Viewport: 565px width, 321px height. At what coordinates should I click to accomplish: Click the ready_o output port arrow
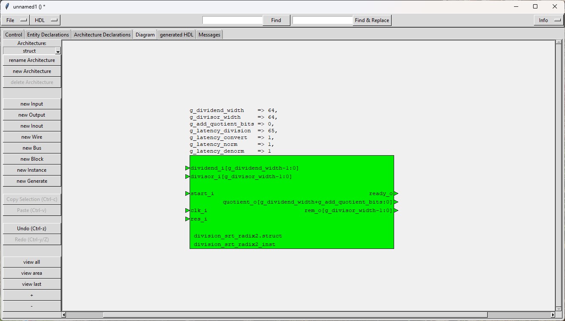pyautogui.click(x=396, y=193)
